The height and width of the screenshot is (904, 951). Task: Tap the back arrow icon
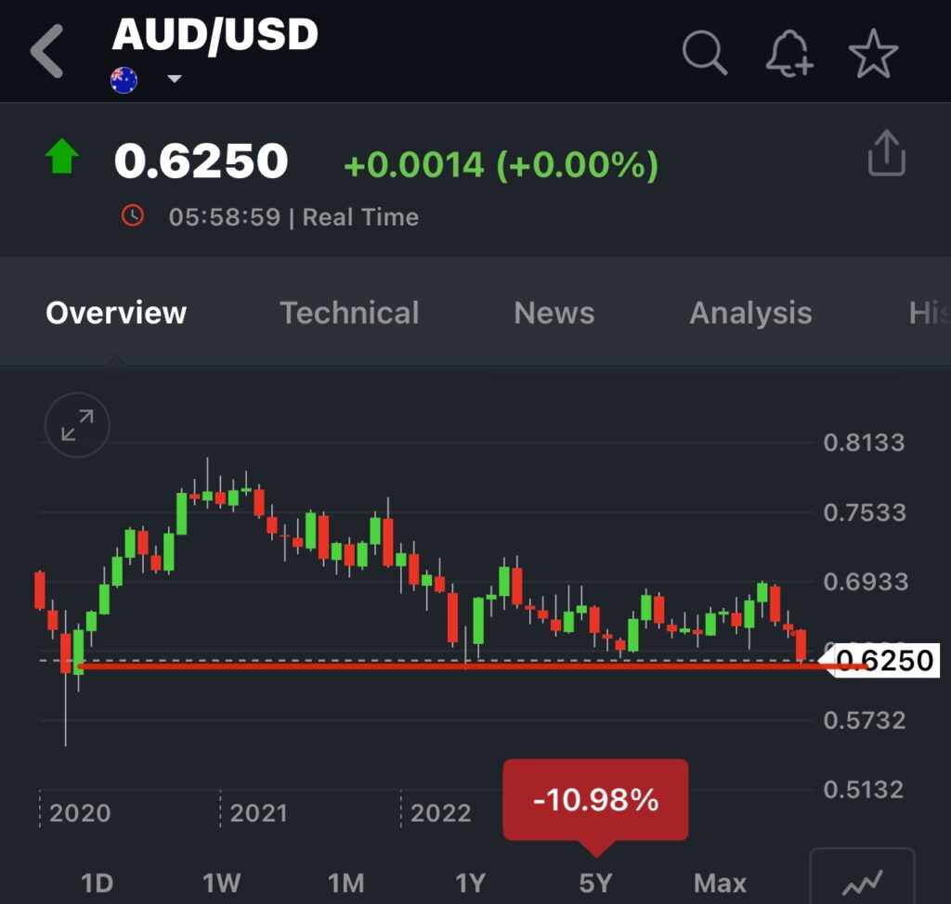(46, 51)
